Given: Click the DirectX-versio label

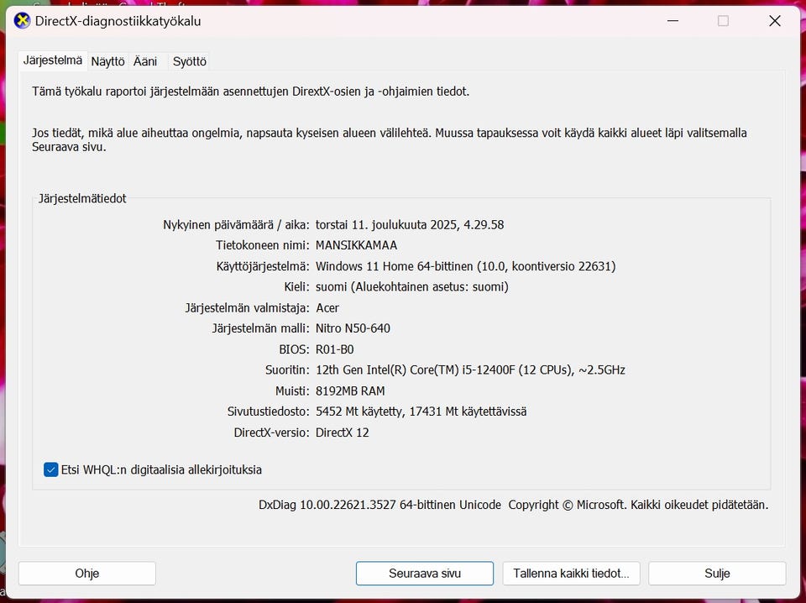Looking at the screenshot, I should pos(271,433).
